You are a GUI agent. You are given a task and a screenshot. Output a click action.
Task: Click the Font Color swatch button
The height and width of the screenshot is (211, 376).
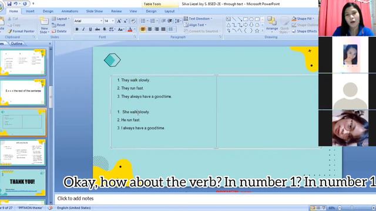pos(130,29)
